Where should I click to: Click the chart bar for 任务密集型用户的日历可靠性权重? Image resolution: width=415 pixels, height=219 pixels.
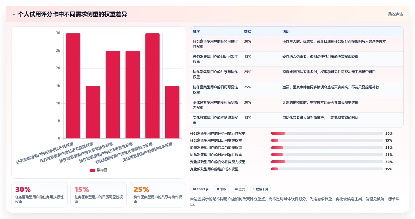[93, 112]
